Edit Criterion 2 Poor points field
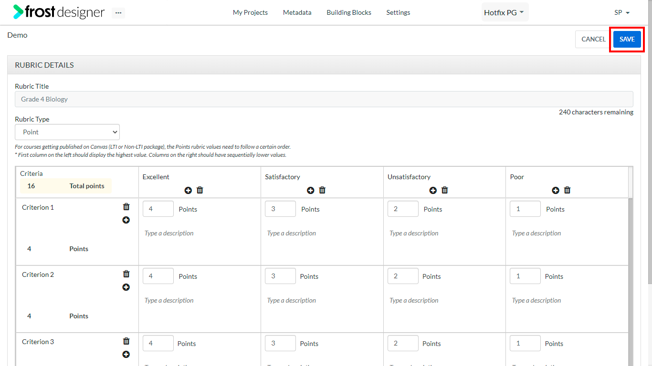Image resolution: width=652 pixels, height=366 pixels. click(x=526, y=276)
